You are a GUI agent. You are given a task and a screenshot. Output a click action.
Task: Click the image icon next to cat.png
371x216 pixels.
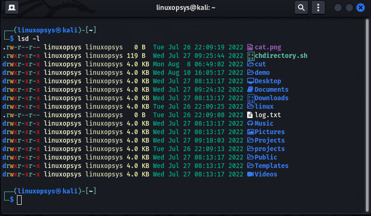click(250, 47)
